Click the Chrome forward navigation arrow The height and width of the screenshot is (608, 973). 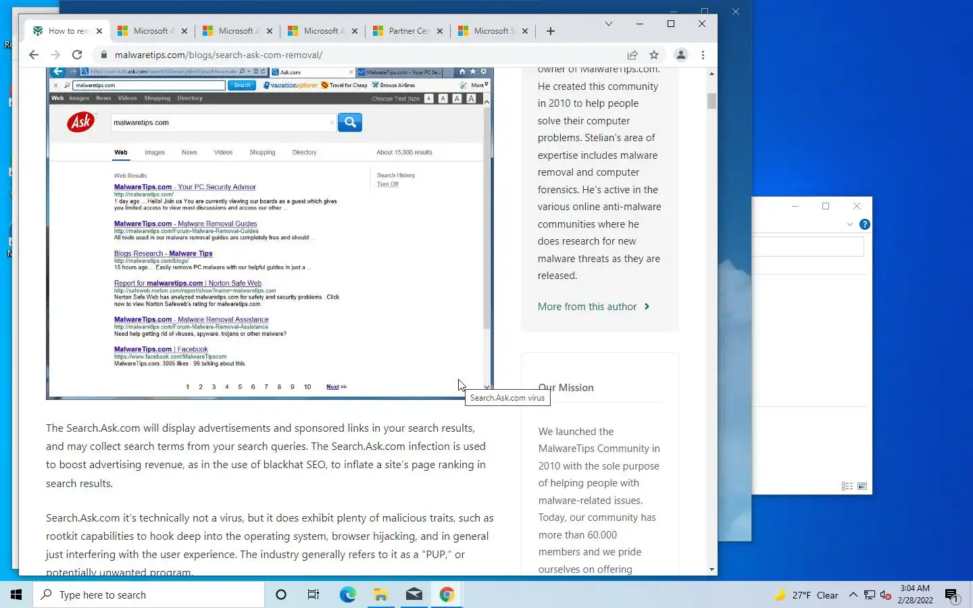[x=55, y=55]
